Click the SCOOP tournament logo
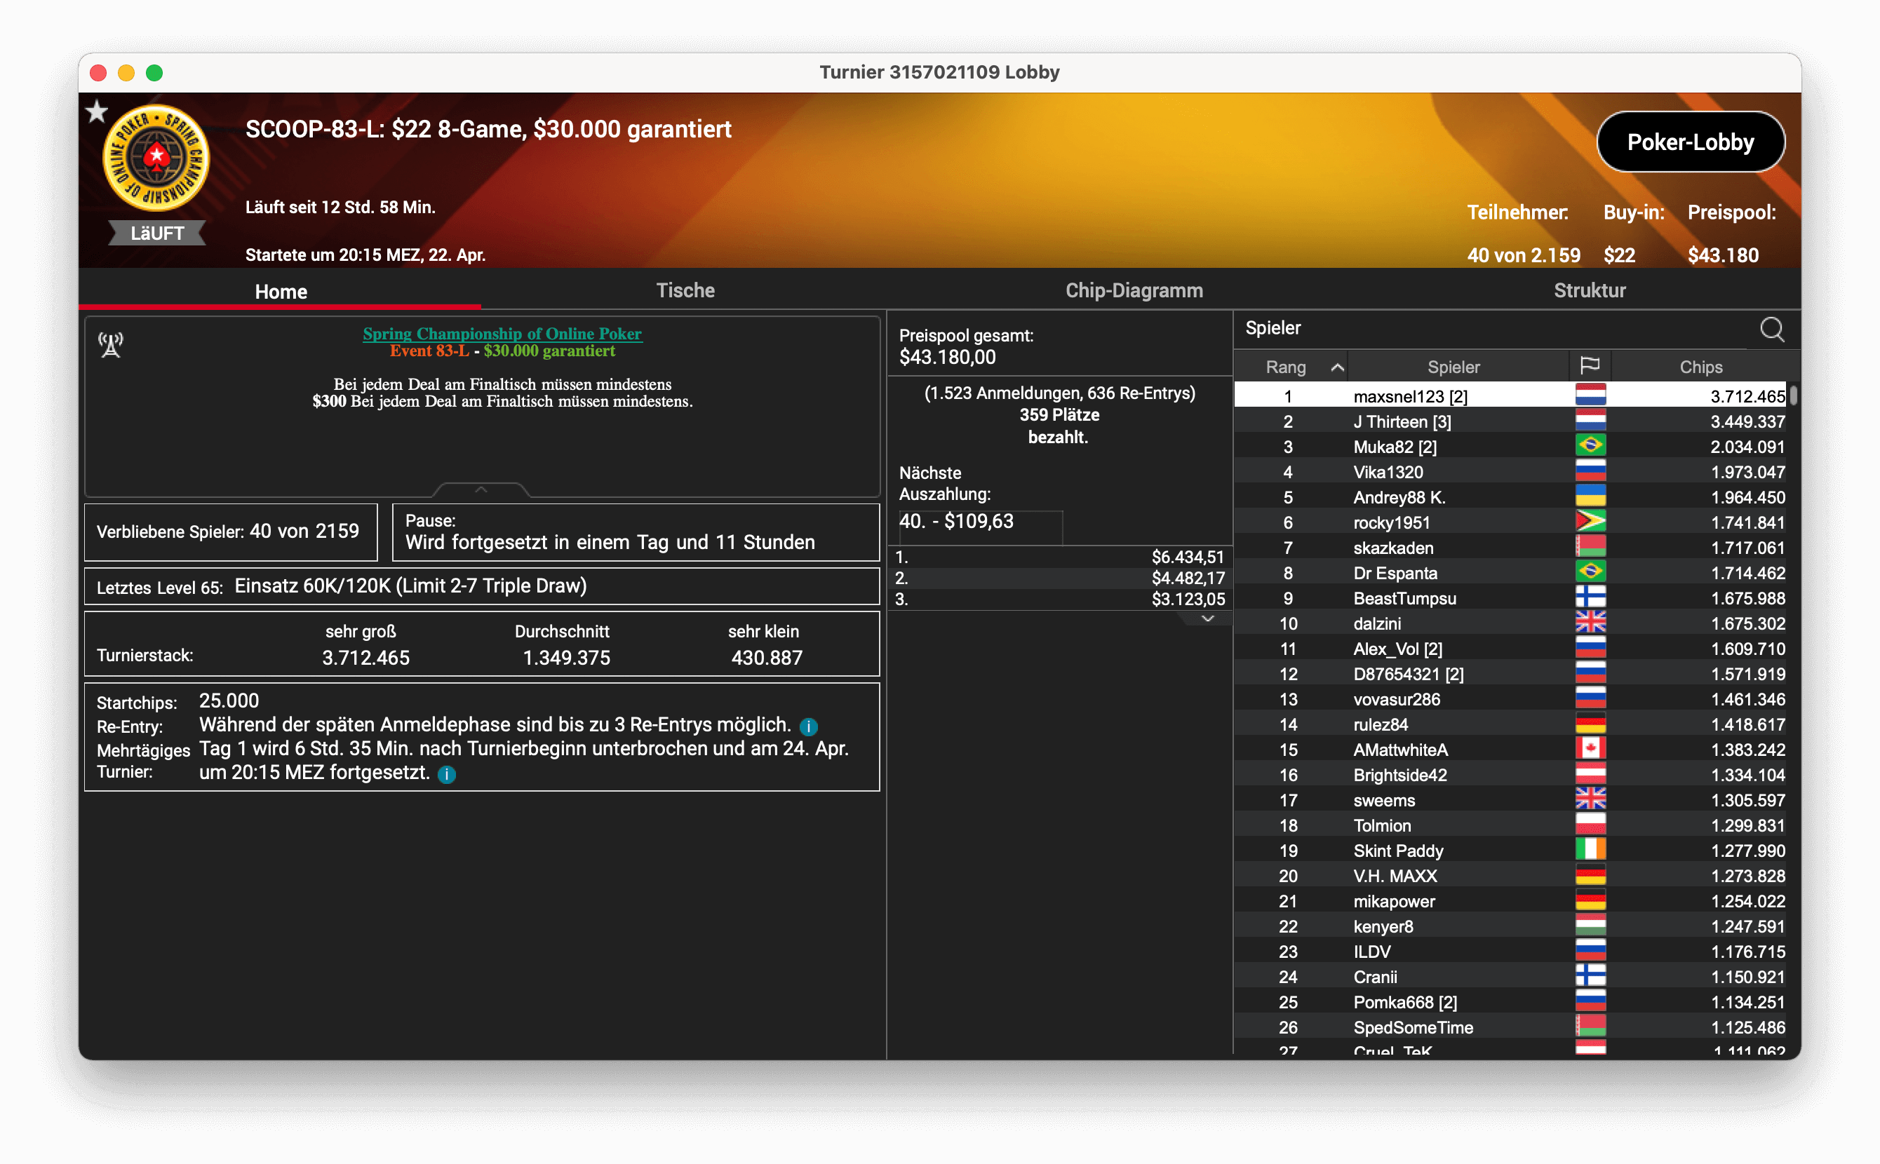Viewport: 1880px width, 1164px height. [156, 158]
